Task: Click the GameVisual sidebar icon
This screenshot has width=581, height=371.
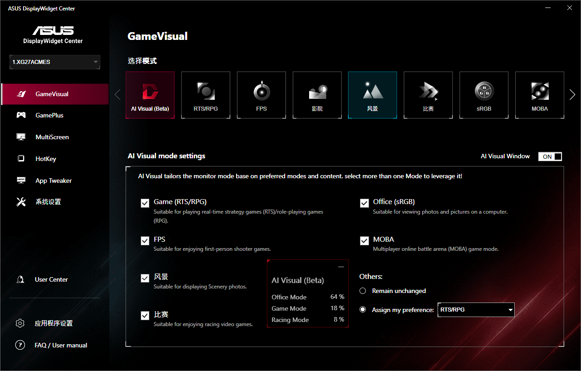Action: [x=21, y=94]
